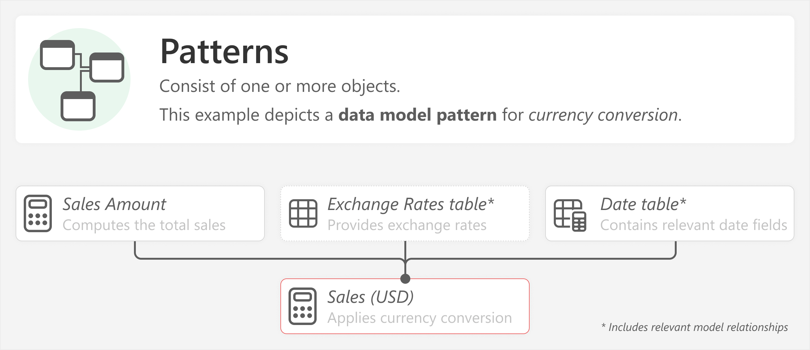Select bottom window shape in Patterns icon

[78, 106]
